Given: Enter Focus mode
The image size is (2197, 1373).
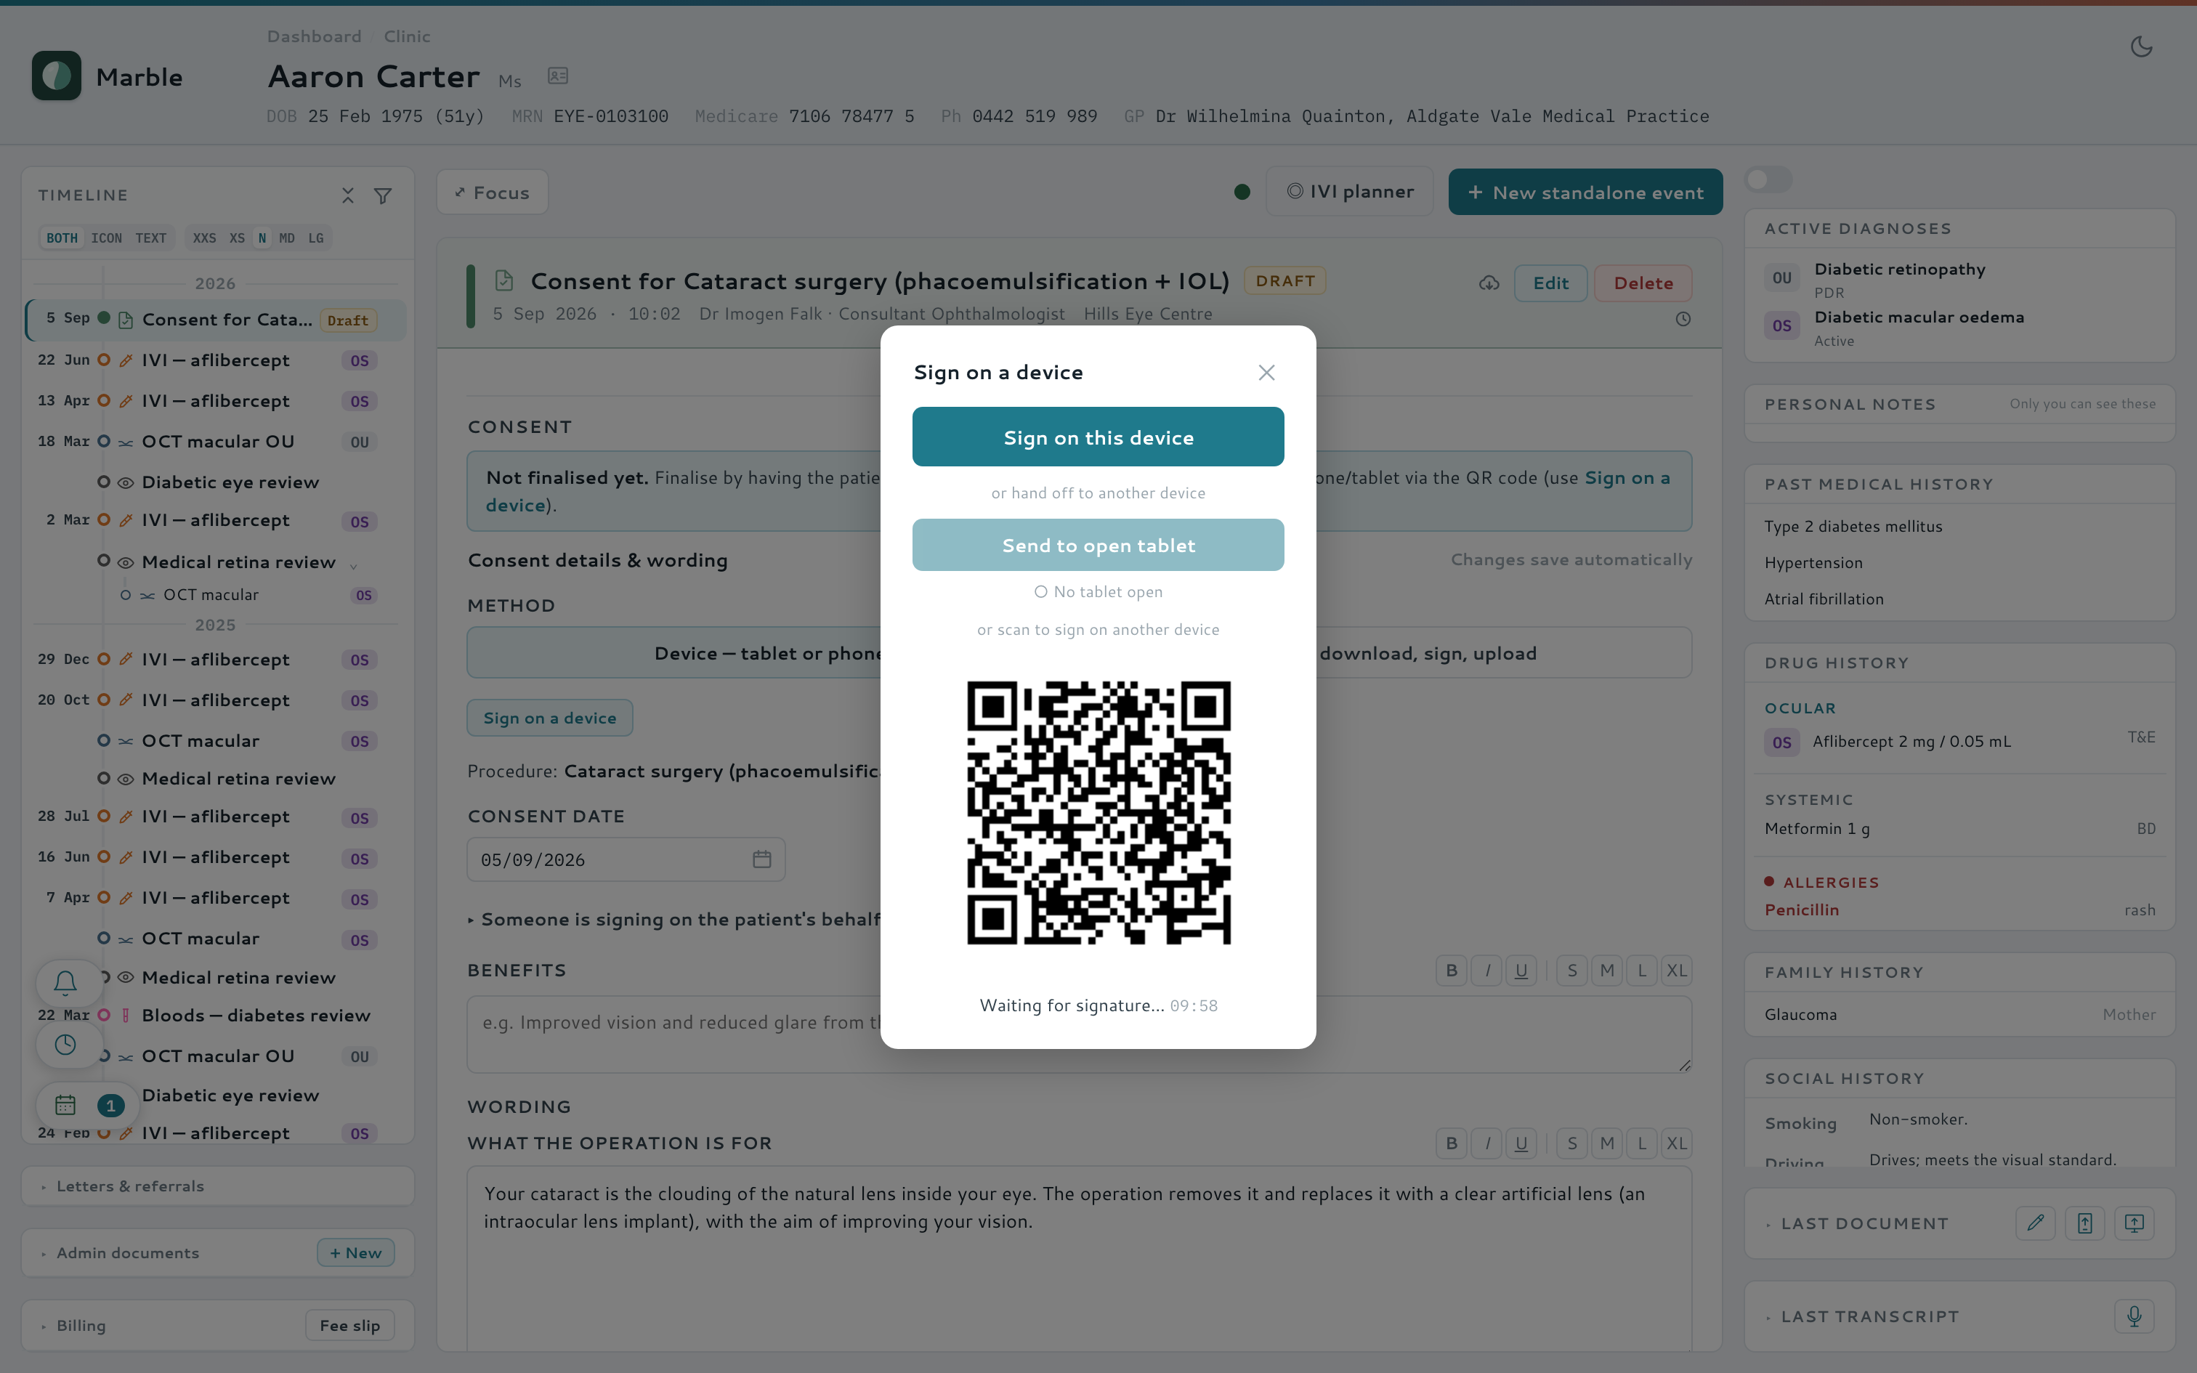Looking at the screenshot, I should pos(492,193).
